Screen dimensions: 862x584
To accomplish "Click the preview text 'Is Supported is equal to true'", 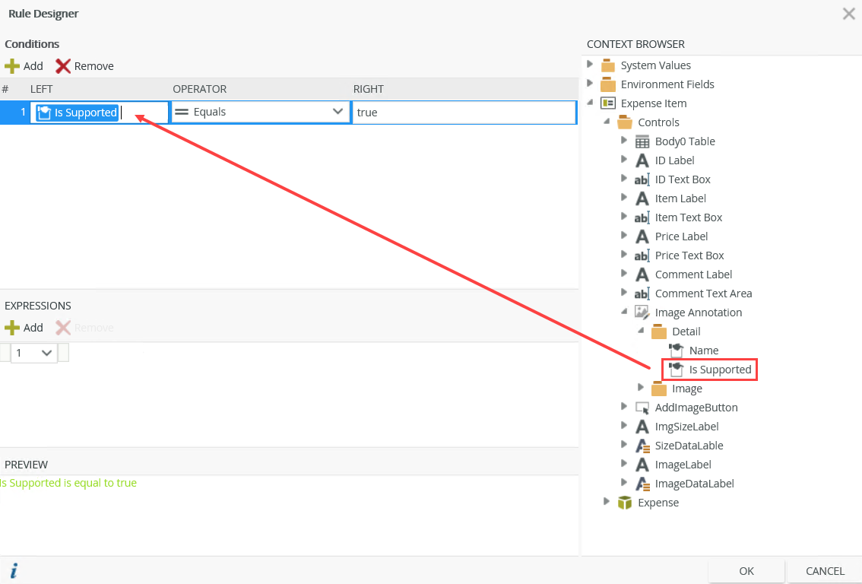I will click(x=68, y=483).
